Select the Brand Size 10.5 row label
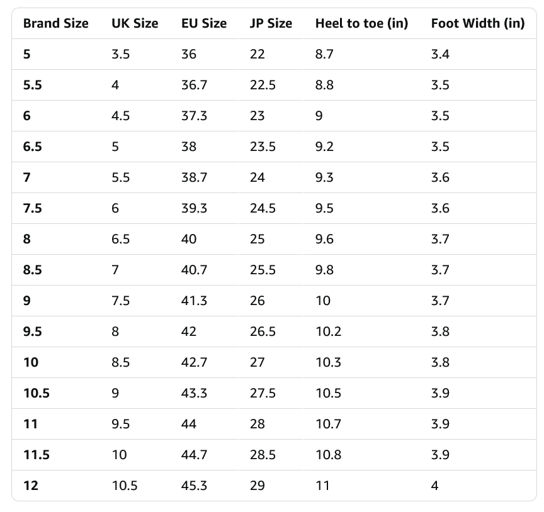The width and height of the screenshot is (544, 512). [37, 393]
